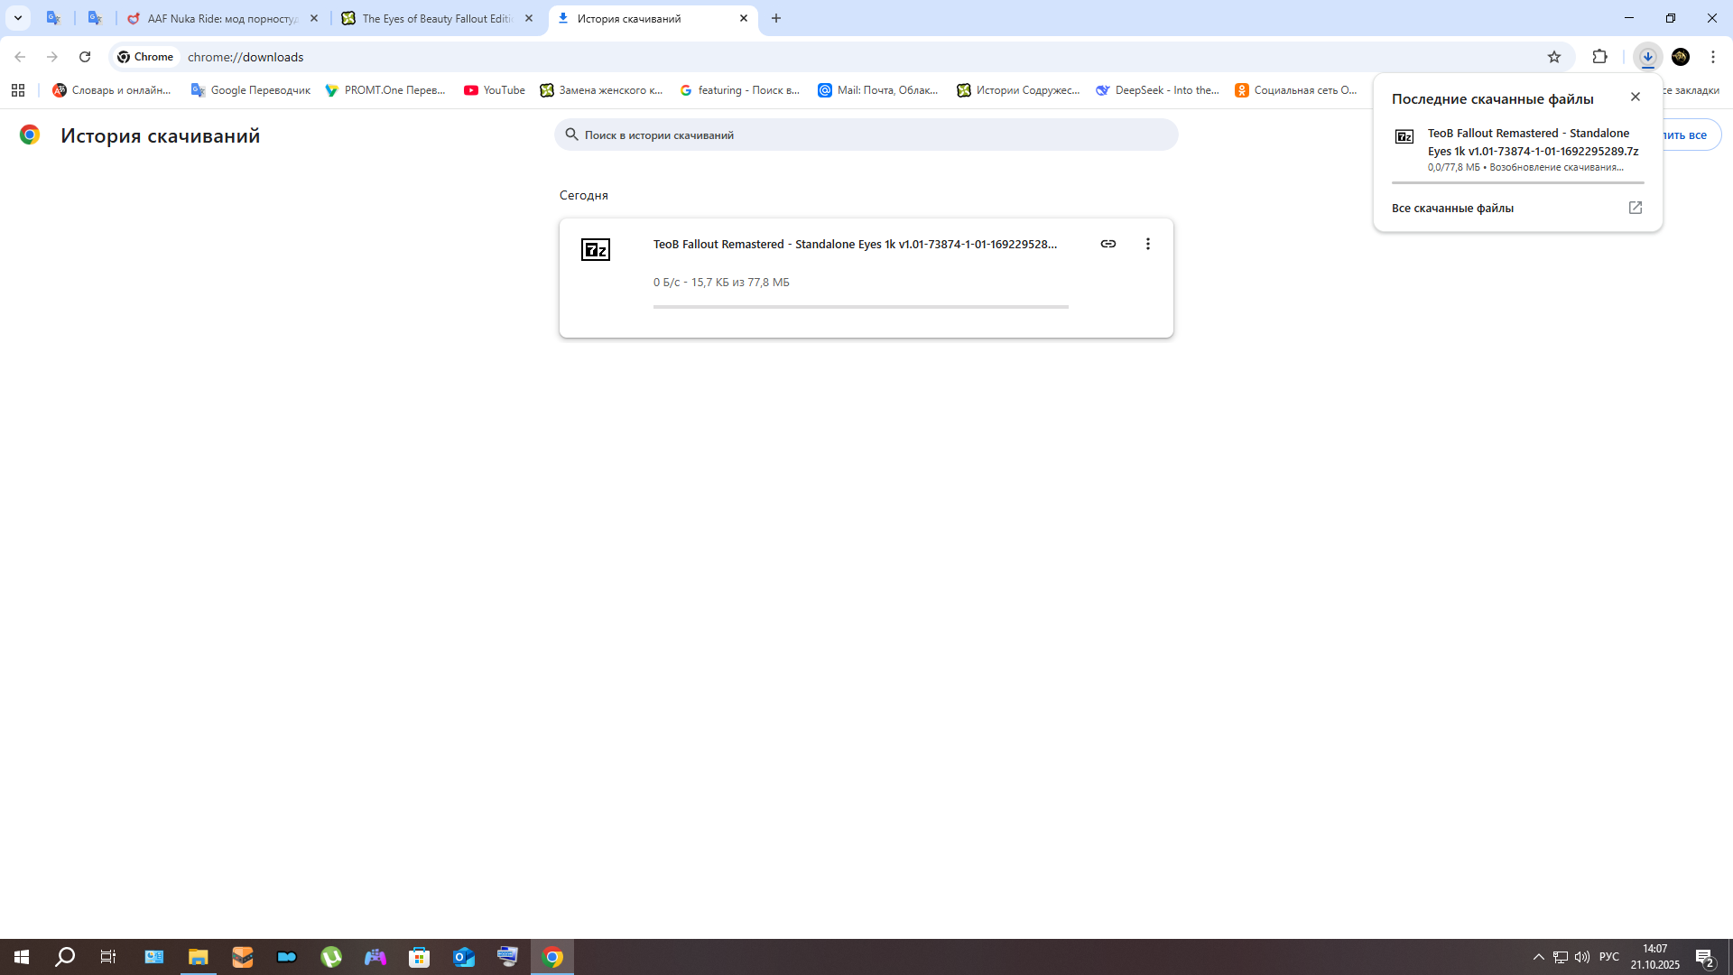The image size is (1733, 975).
Task: Open Chrome's three-dot main menu
Action: (x=1713, y=57)
